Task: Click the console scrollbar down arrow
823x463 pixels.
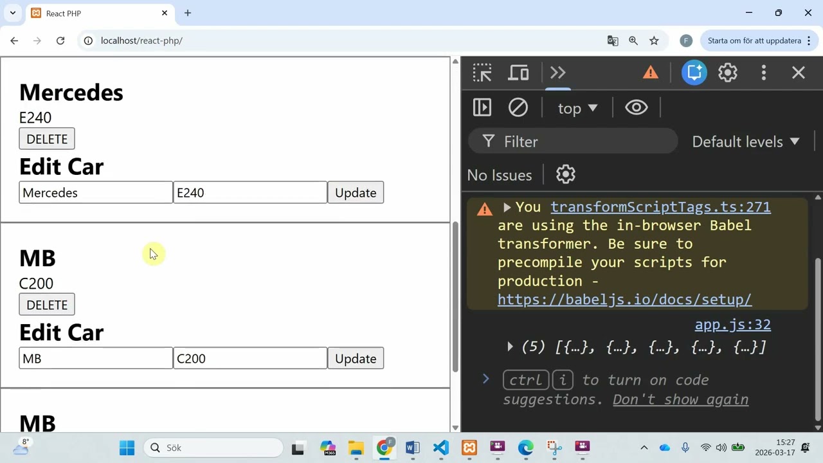Action: [818, 427]
